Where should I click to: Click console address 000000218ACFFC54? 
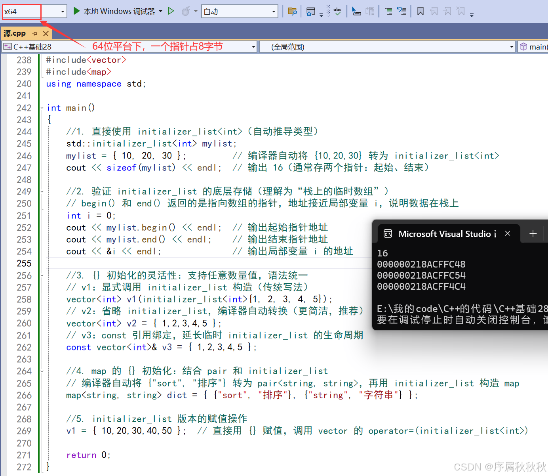tap(421, 275)
